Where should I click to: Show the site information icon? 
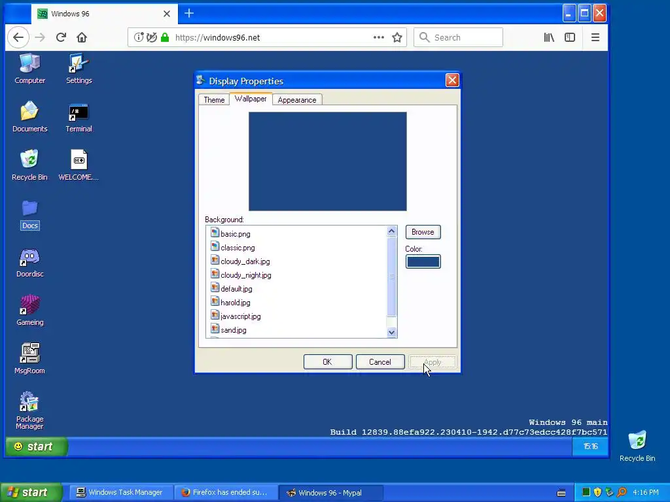pos(139,37)
